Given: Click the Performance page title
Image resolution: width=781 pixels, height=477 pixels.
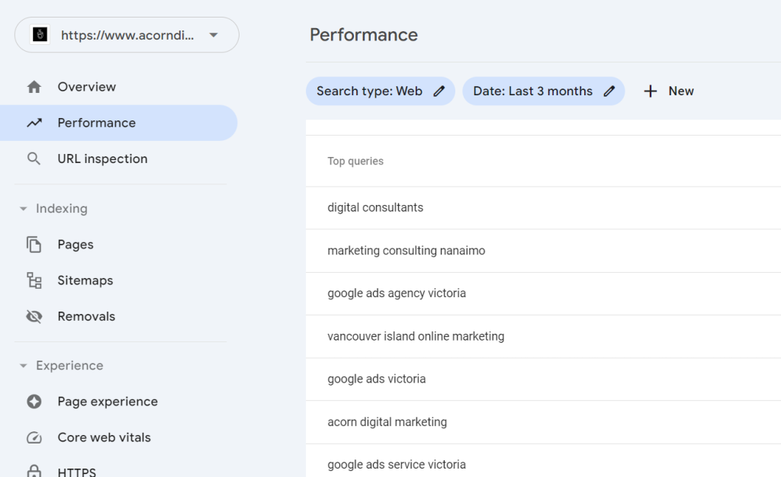Looking at the screenshot, I should tap(364, 35).
